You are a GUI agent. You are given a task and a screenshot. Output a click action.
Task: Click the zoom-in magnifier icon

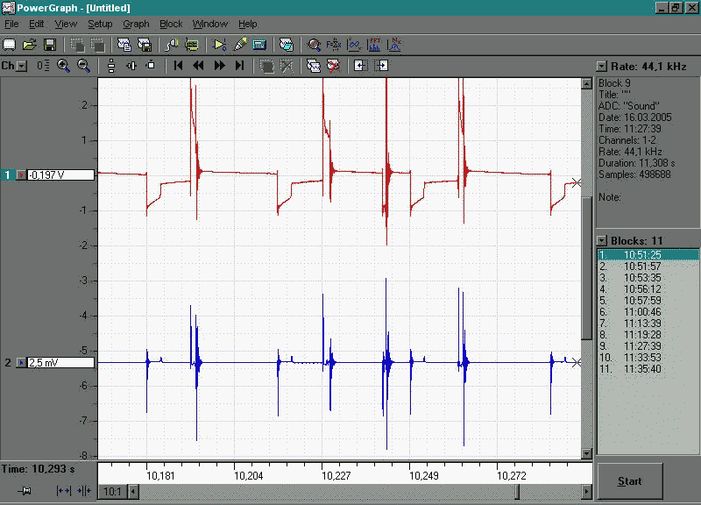click(63, 66)
